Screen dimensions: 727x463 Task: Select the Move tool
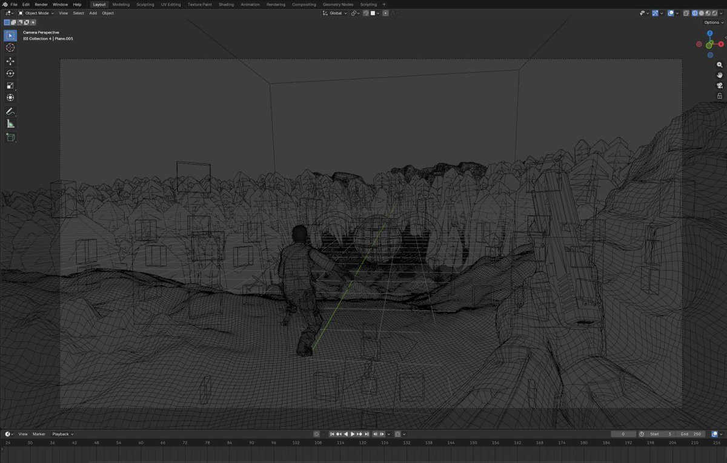click(x=10, y=61)
